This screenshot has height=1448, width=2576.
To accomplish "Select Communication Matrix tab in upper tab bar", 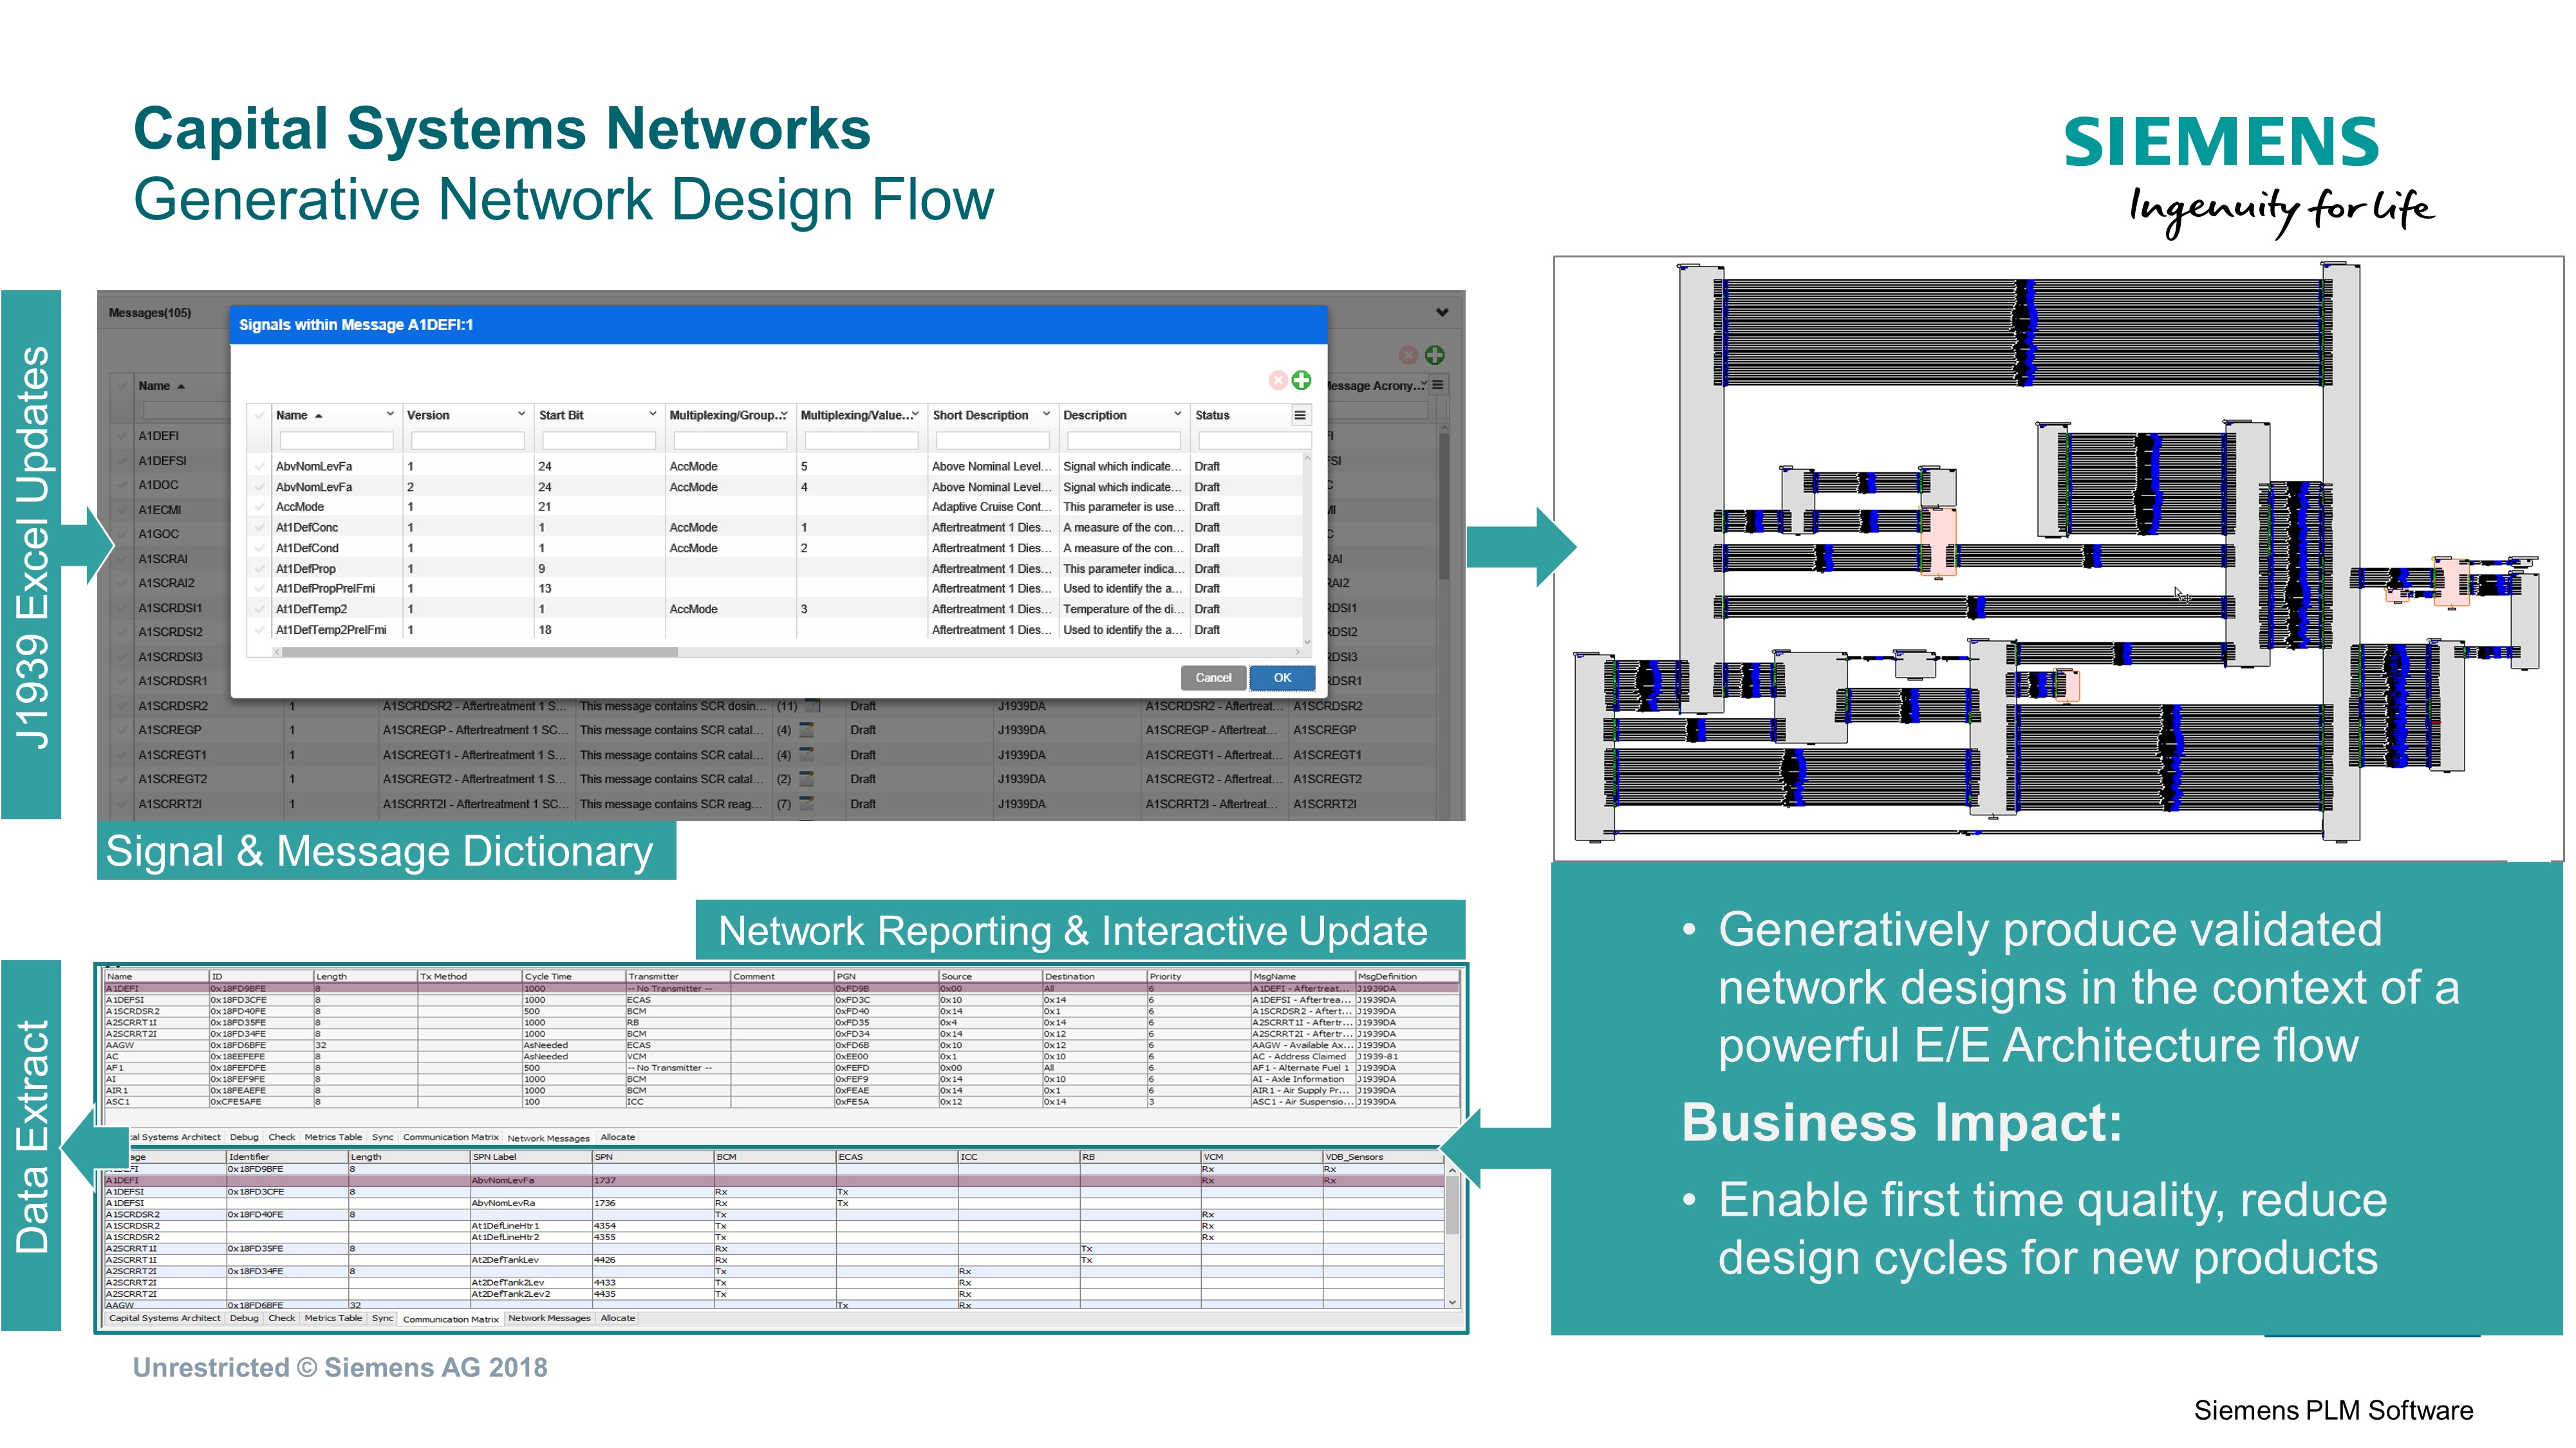I will [450, 1137].
